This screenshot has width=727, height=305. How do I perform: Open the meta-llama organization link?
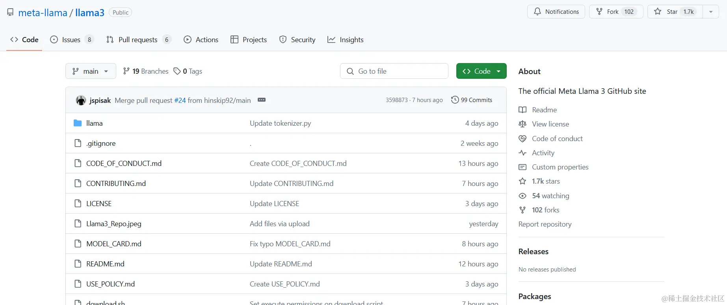tap(43, 13)
